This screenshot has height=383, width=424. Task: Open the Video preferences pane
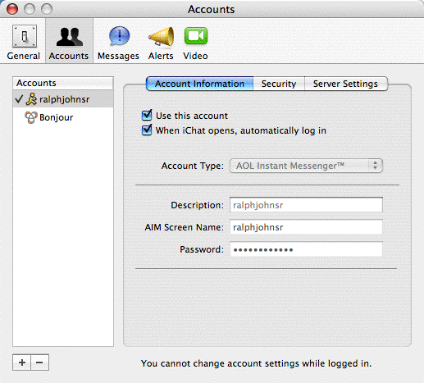[x=195, y=42]
